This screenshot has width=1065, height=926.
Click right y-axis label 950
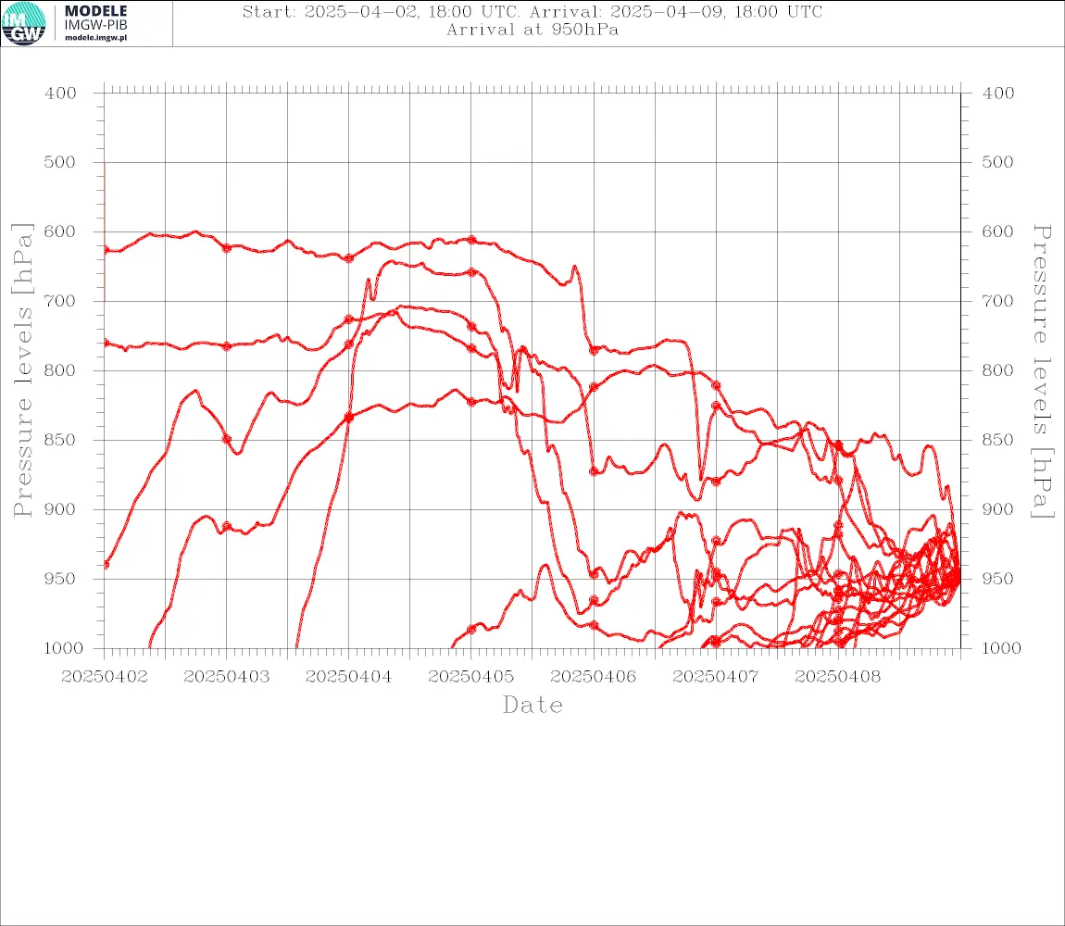tap(998, 578)
